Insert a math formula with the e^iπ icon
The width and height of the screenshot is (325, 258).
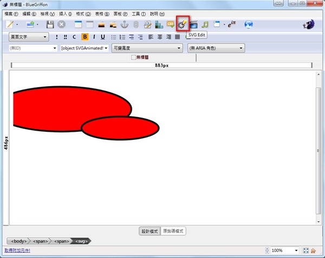click(231, 24)
